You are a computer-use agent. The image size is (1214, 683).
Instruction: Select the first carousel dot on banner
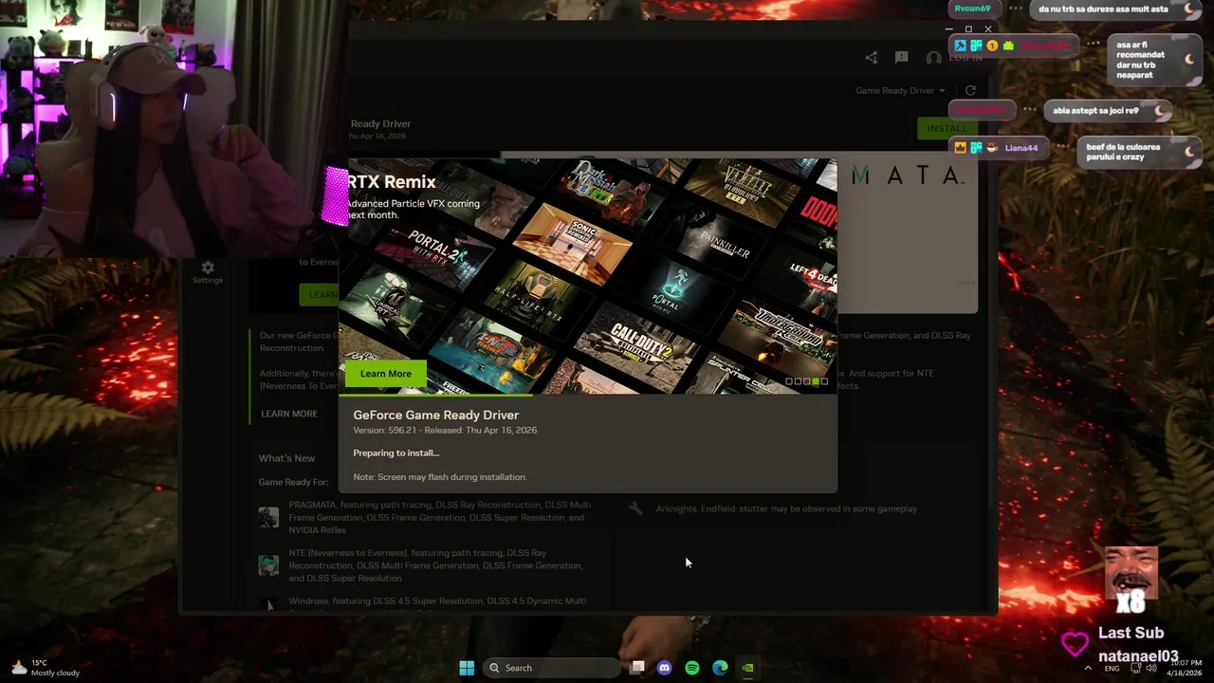pyautogui.click(x=789, y=381)
